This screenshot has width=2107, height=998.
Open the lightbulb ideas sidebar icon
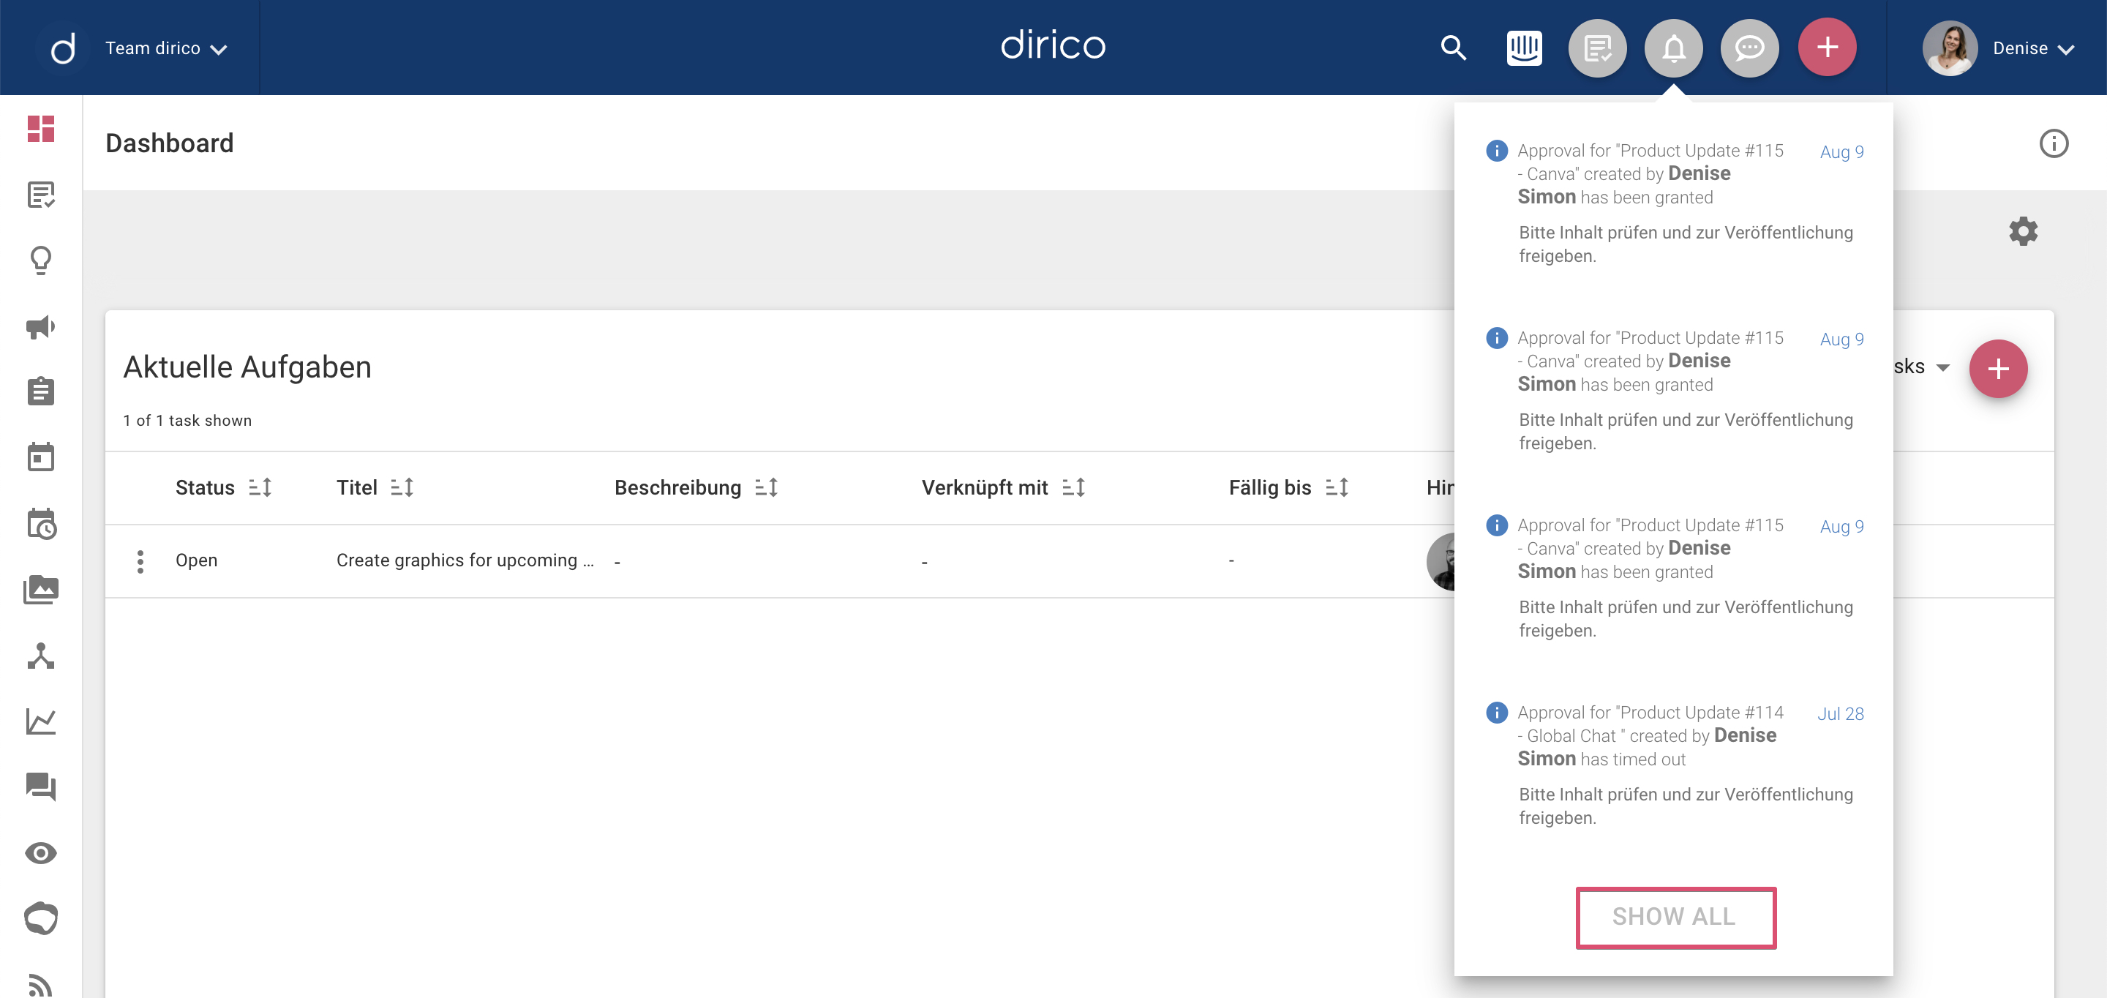pos(41,261)
